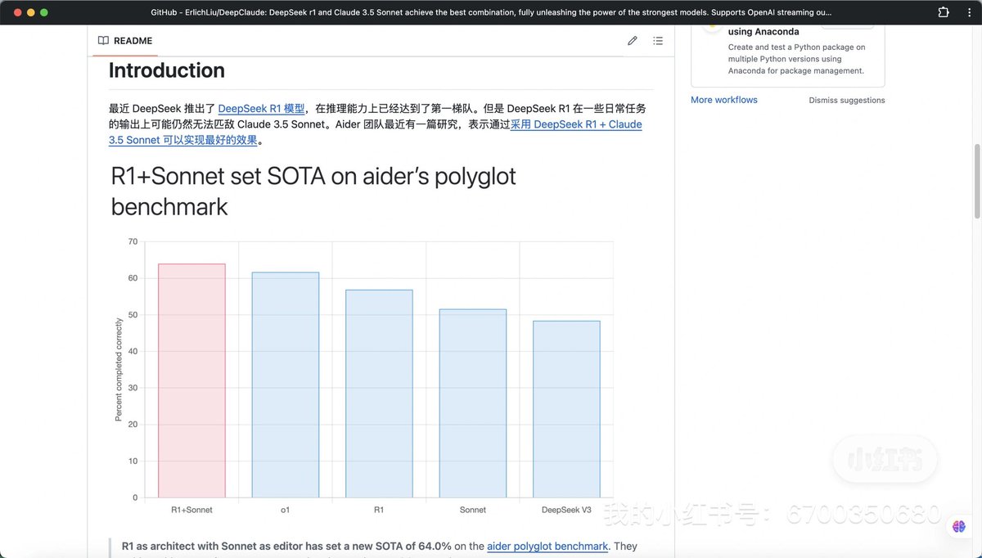This screenshot has height=558, width=982.
Task: Click the pink brain assistant floating icon
Action: pyautogui.click(x=958, y=527)
